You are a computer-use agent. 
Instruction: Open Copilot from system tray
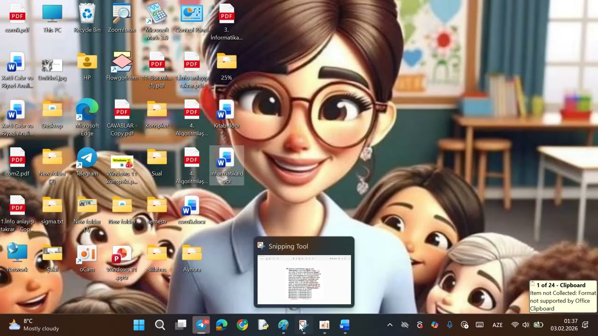[x=434, y=325]
